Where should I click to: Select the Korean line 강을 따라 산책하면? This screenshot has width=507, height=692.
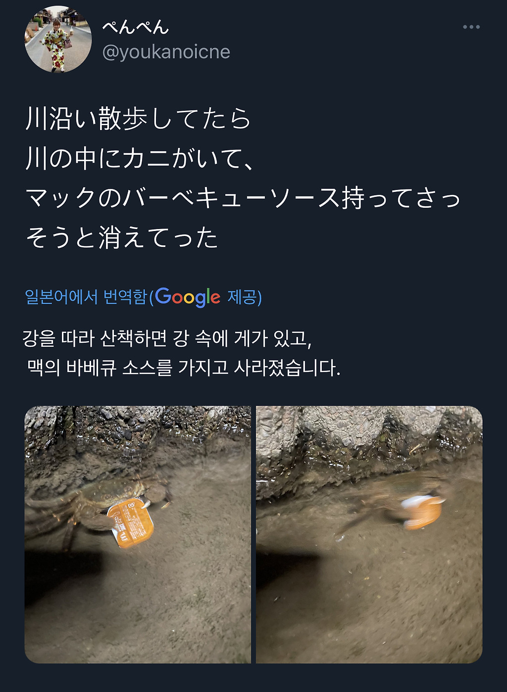pyautogui.click(x=167, y=338)
